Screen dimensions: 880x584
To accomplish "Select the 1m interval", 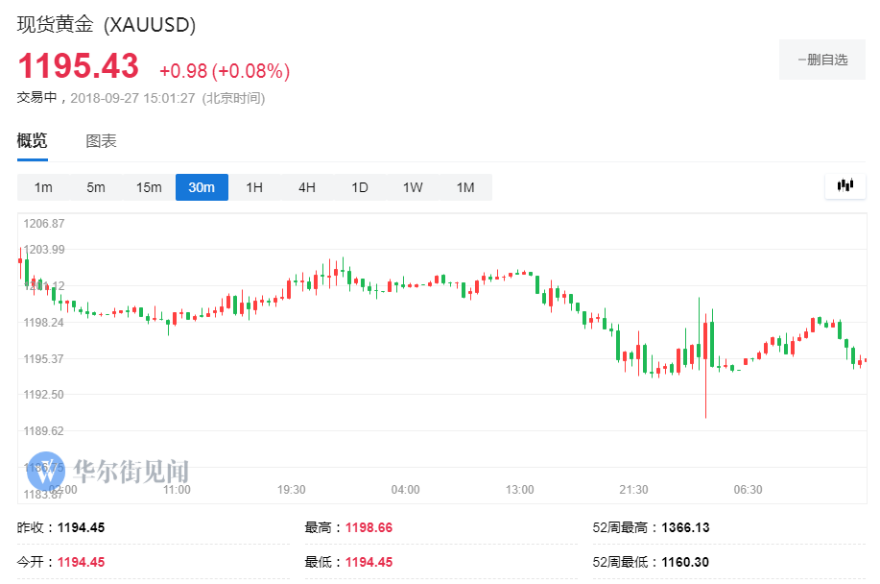I will coord(43,187).
